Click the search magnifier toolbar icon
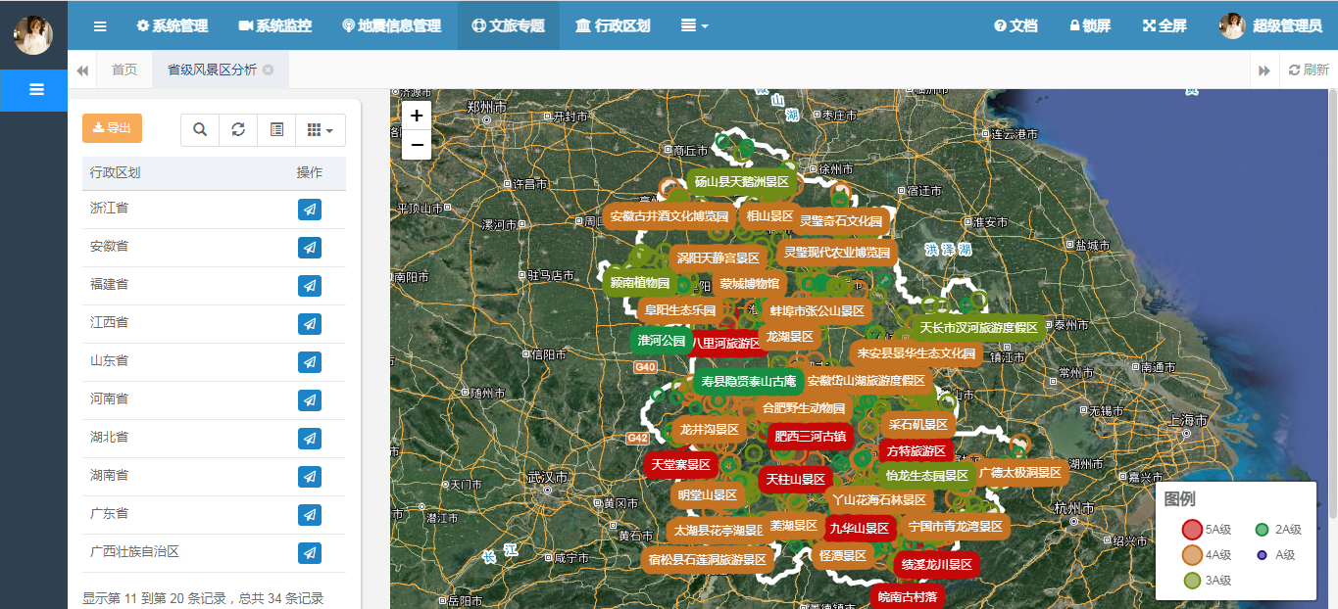The height and width of the screenshot is (609, 1338). point(200,129)
